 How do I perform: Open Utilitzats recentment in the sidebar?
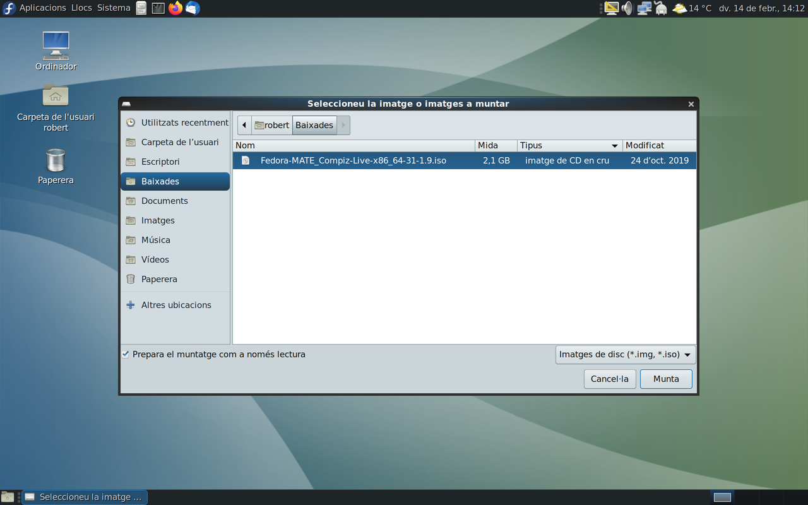point(175,122)
